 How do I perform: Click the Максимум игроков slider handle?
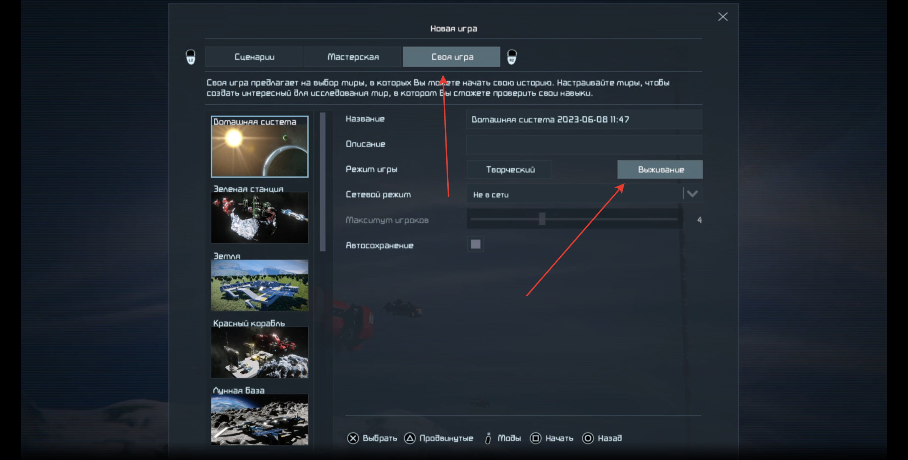pos(542,219)
